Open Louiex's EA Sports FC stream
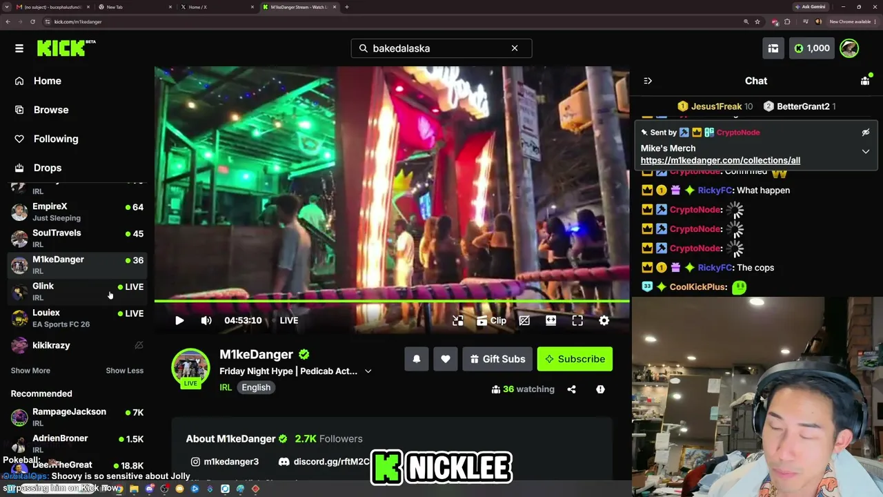 [x=77, y=318]
